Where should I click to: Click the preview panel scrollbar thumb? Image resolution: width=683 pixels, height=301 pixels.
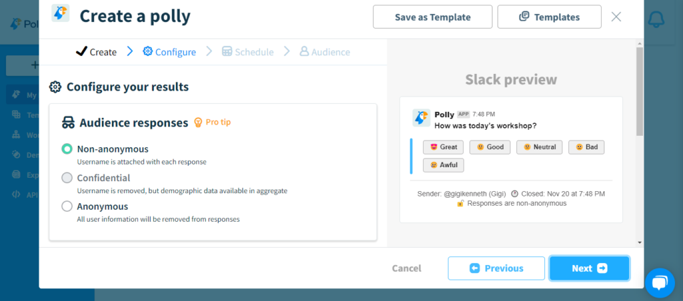tap(640, 91)
